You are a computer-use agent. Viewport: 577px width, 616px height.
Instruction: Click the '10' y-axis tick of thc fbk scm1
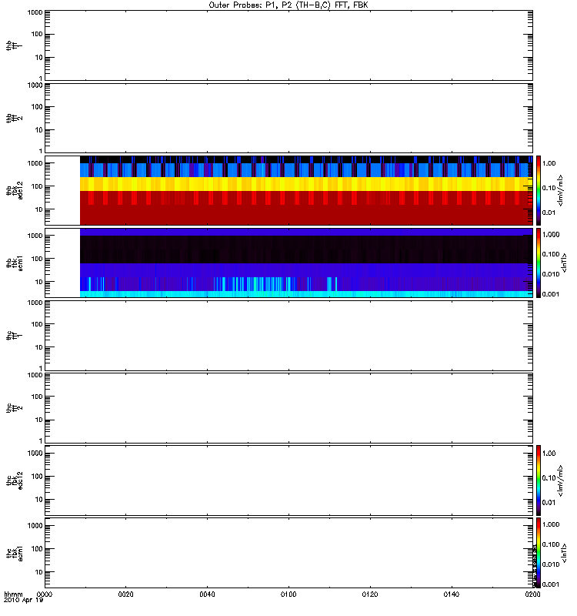39,572
